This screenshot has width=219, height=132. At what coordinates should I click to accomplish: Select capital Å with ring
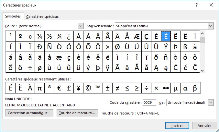127,36
